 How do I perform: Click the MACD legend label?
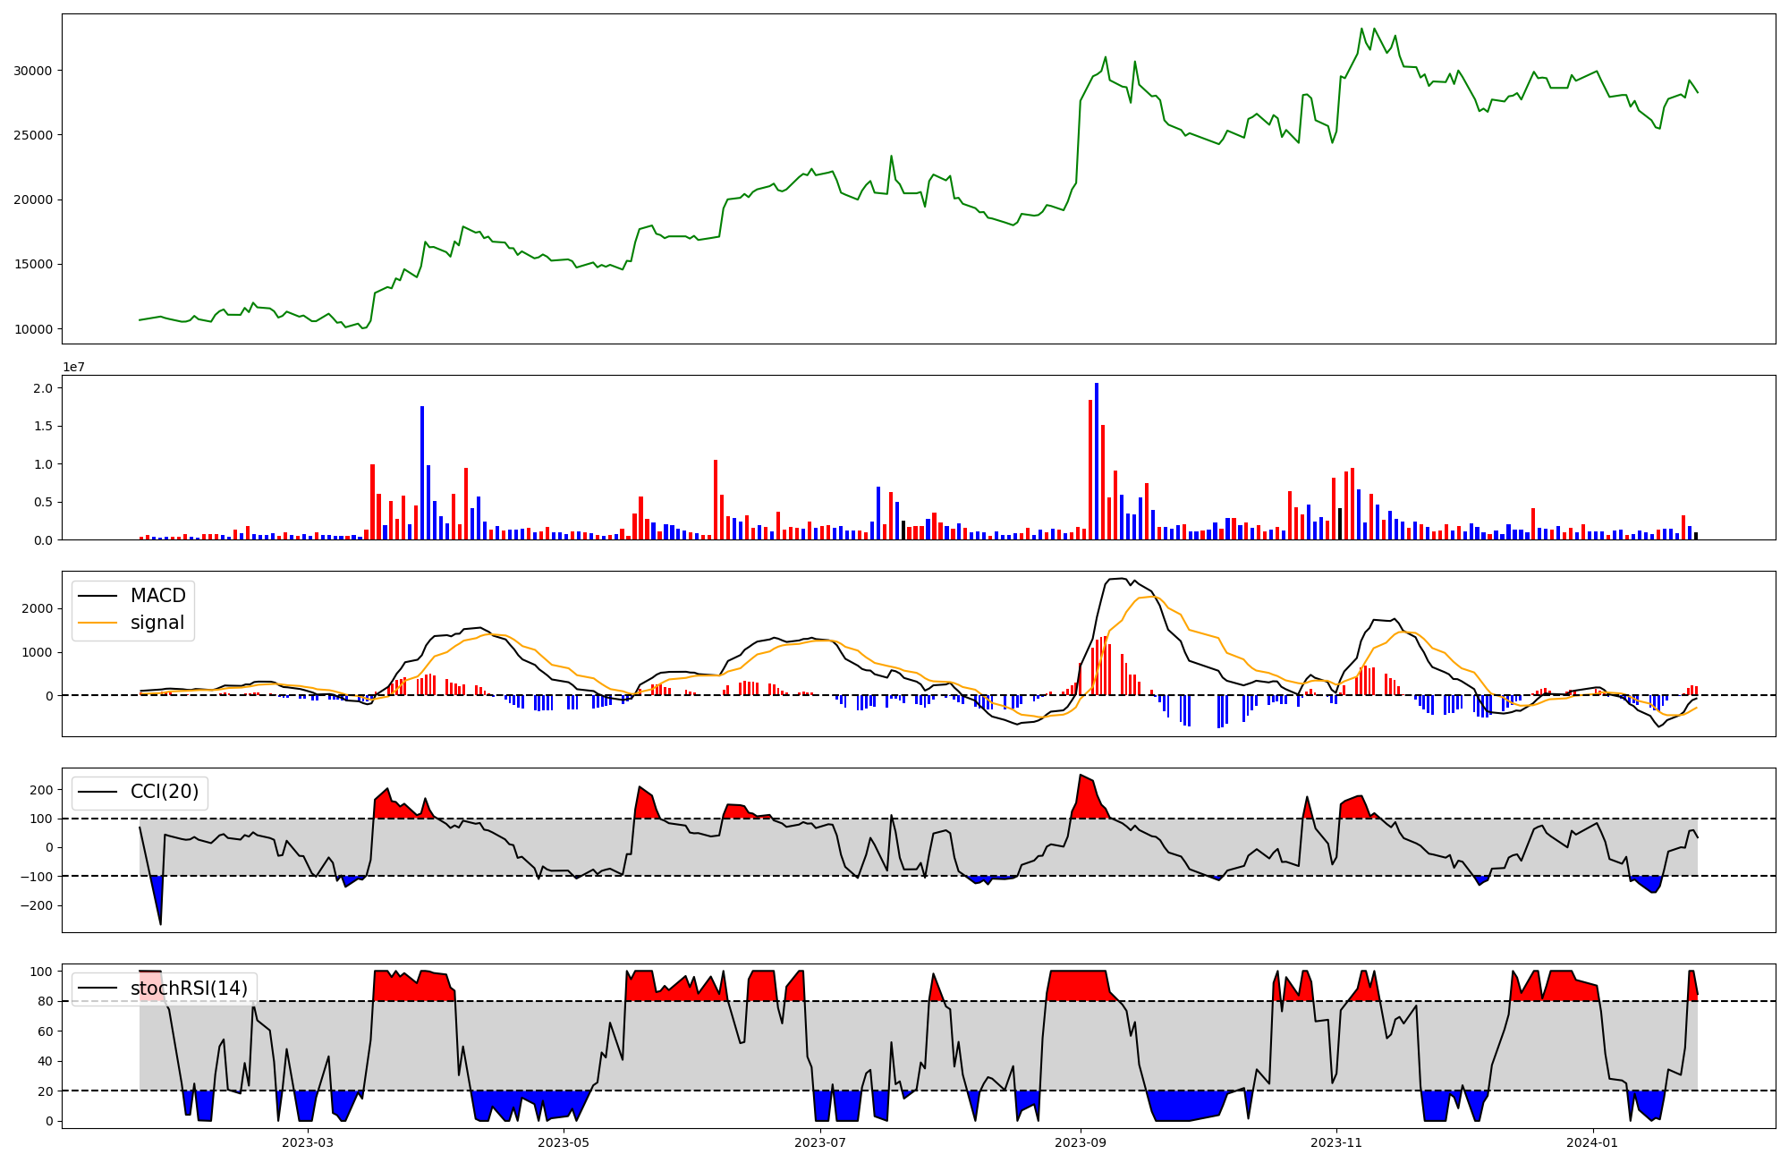tap(157, 596)
